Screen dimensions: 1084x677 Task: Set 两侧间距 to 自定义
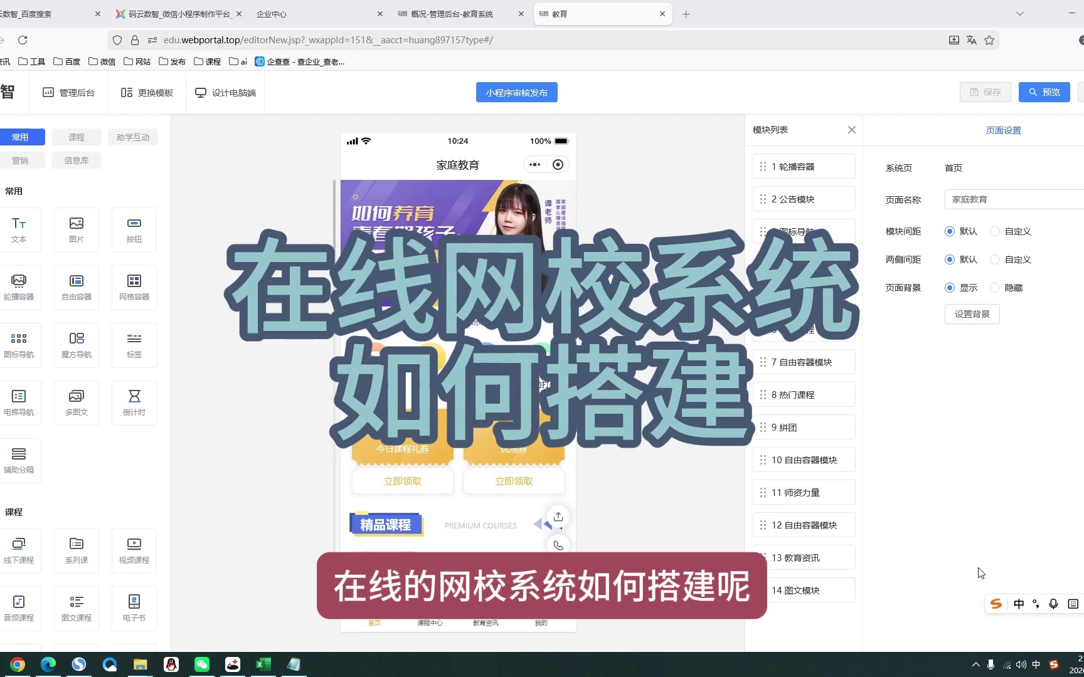pos(995,260)
